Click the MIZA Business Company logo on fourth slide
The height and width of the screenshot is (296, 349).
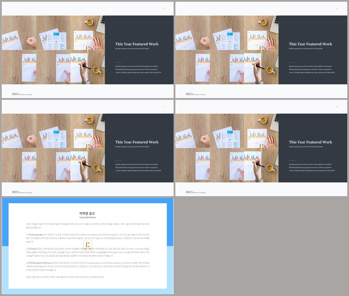[x=195, y=192]
